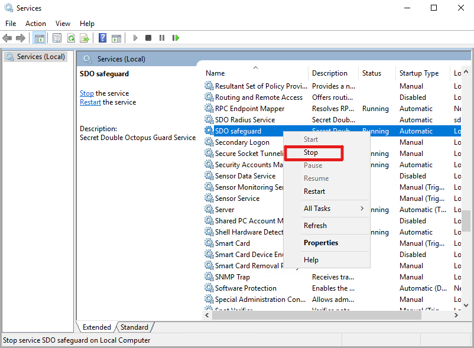The height and width of the screenshot is (348, 474).
Task: Open the File menu
Action: coord(11,24)
